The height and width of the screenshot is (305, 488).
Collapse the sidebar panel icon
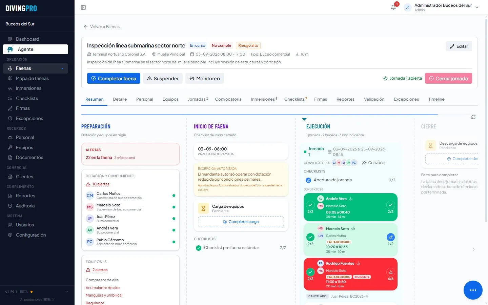pos(83,7)
